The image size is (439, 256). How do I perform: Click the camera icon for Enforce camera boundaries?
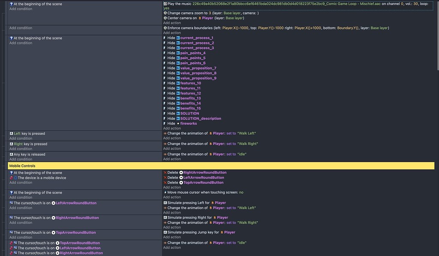click(x=165, y=27)
